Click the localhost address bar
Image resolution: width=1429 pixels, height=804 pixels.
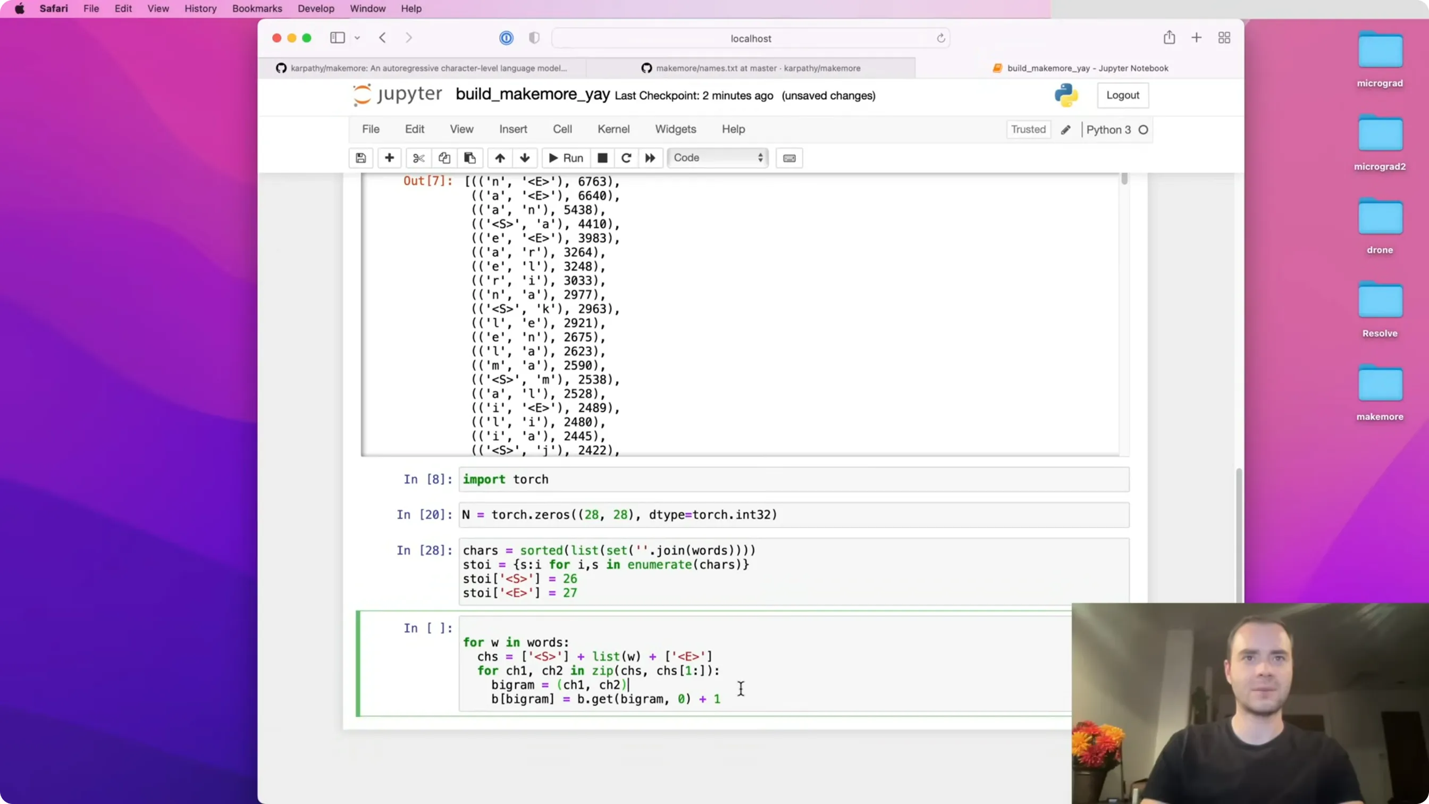tap(751, 38)
